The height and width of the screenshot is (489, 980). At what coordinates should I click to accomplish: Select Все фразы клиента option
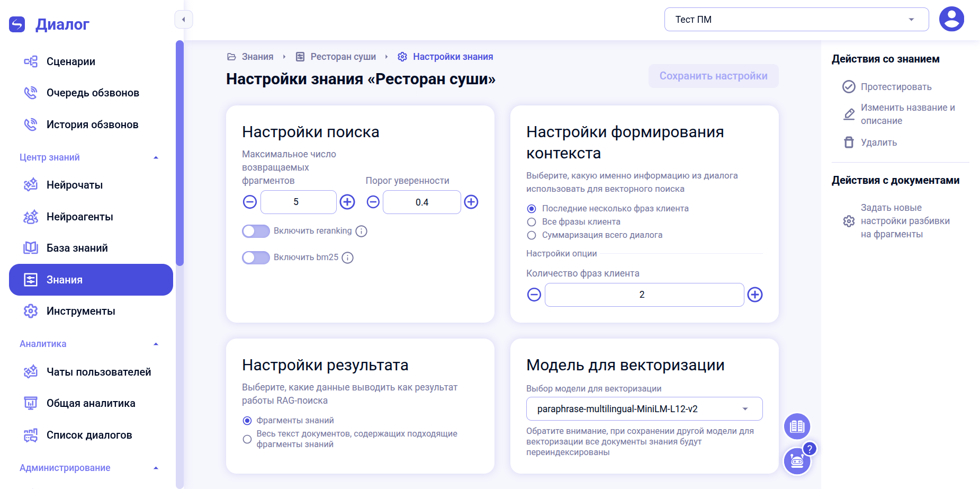532,222
